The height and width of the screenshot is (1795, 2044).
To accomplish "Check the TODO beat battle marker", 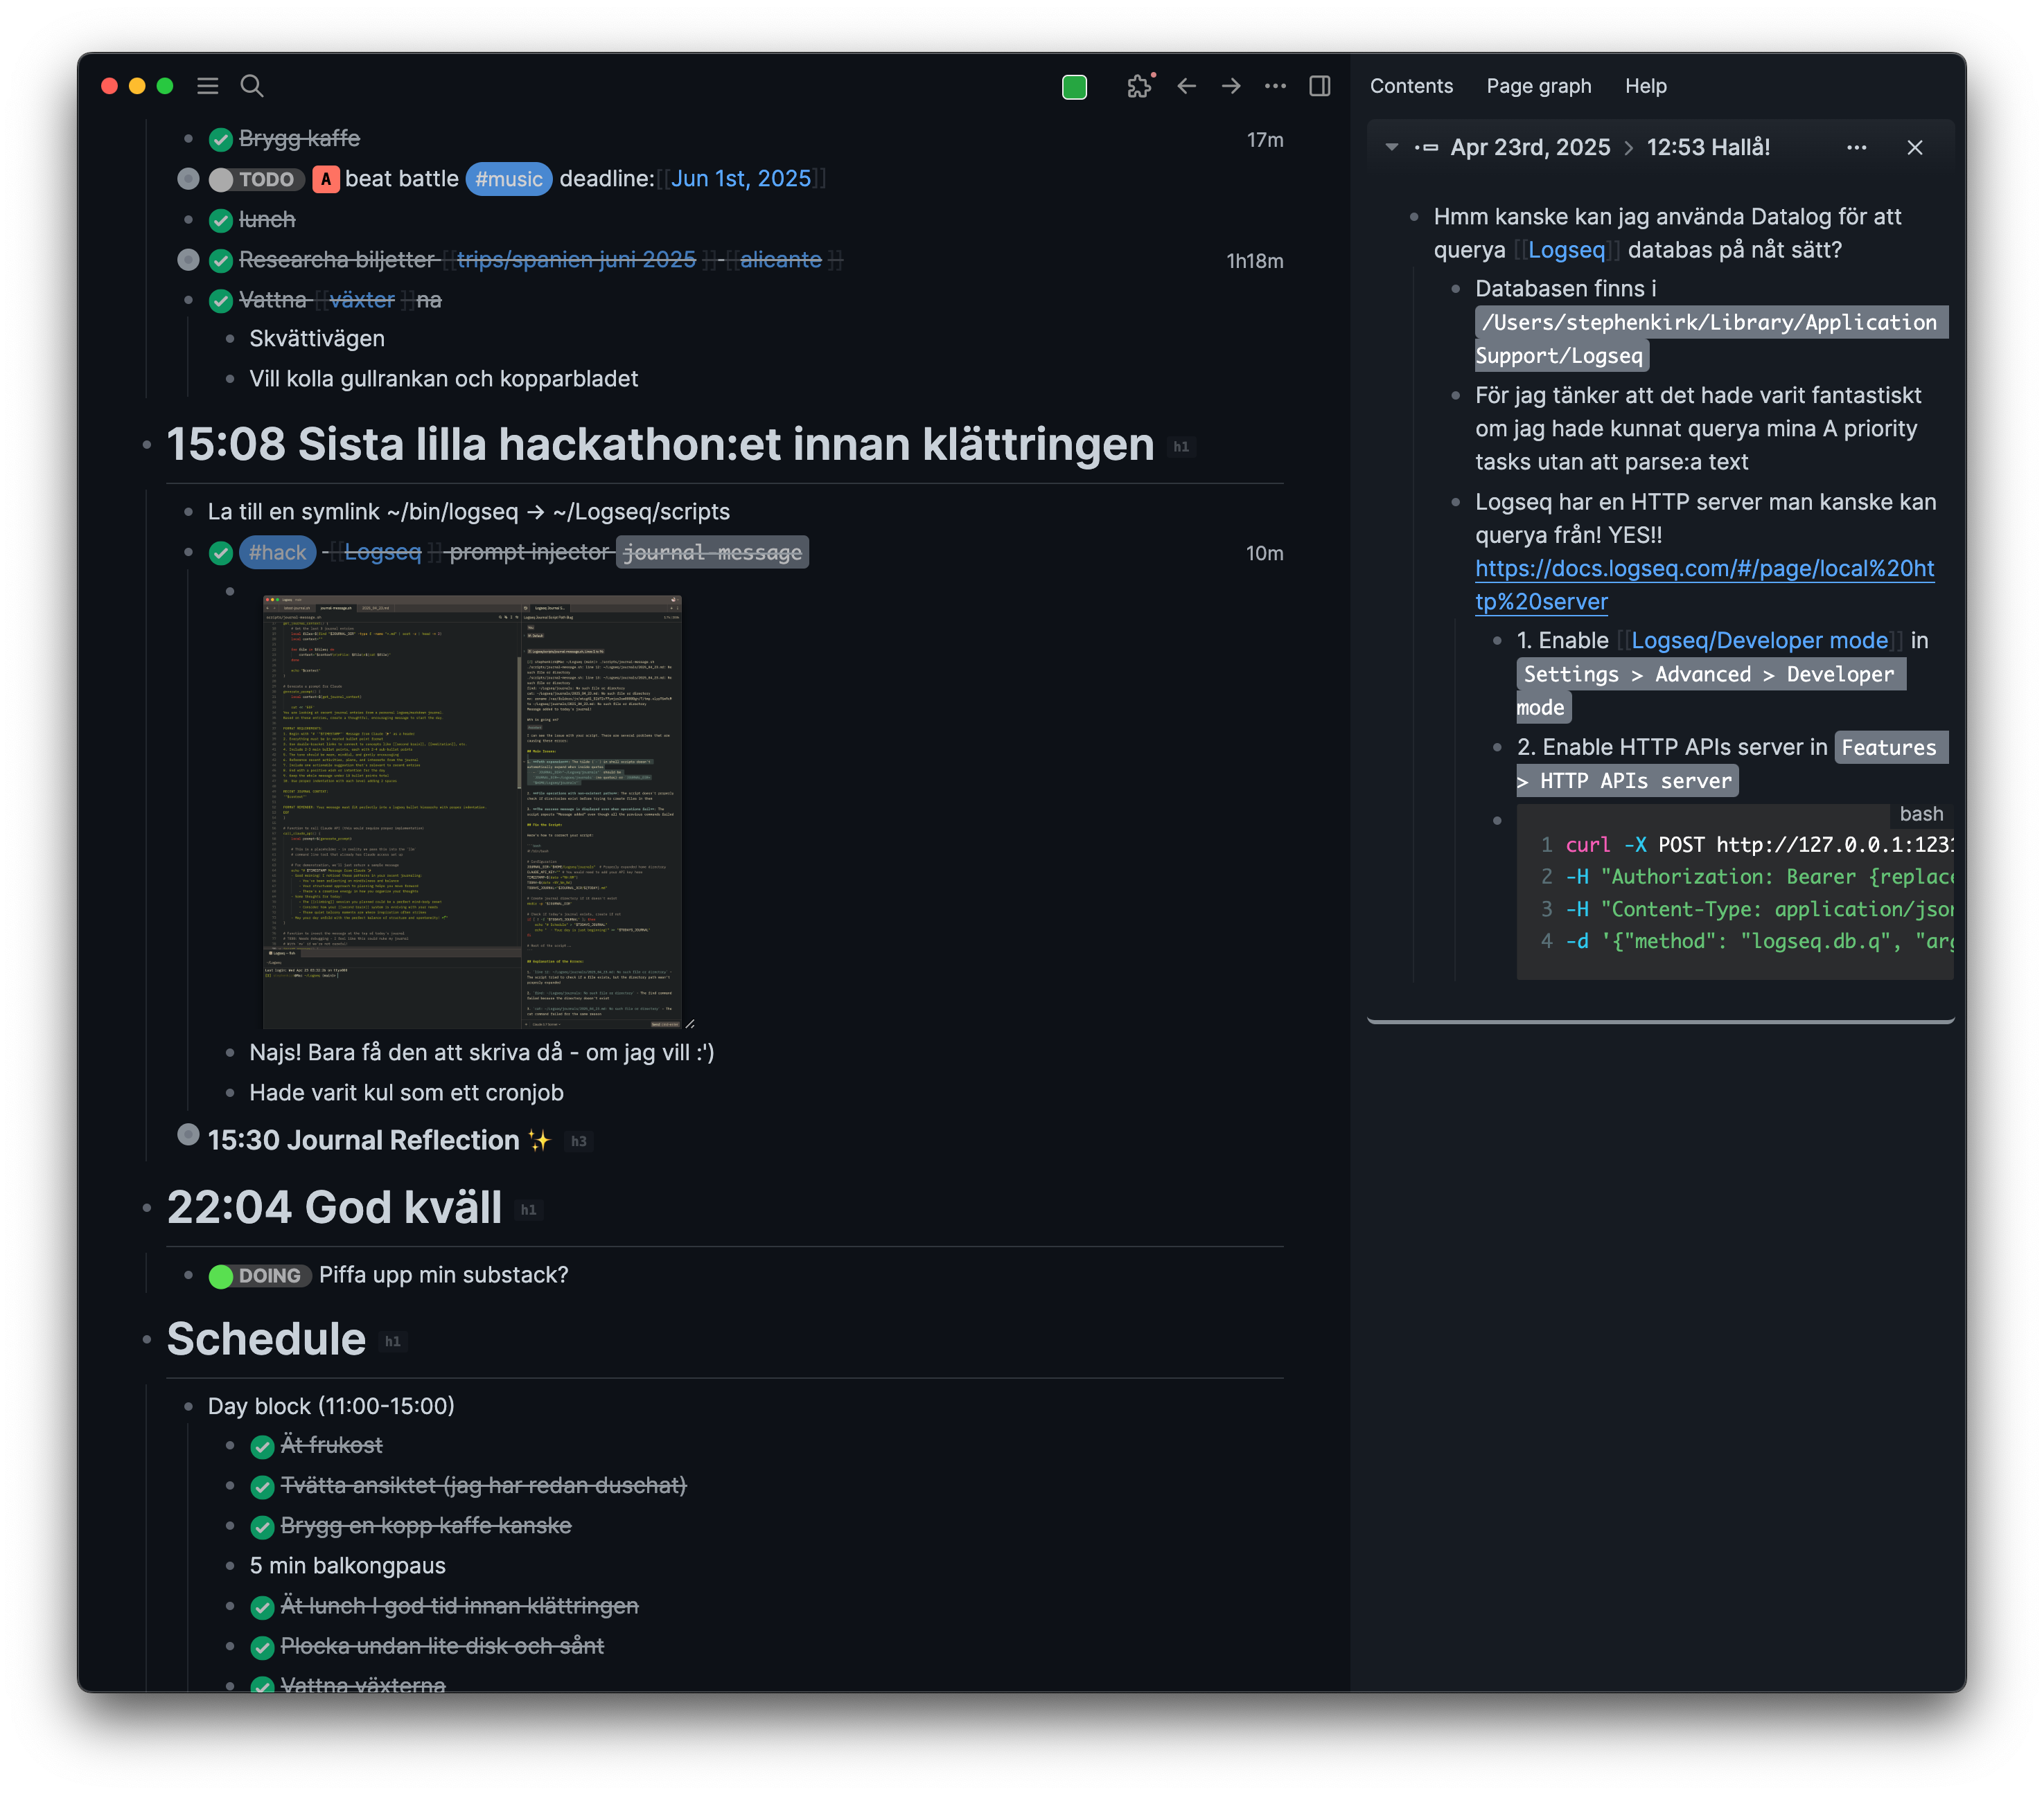I will [221, 180].
